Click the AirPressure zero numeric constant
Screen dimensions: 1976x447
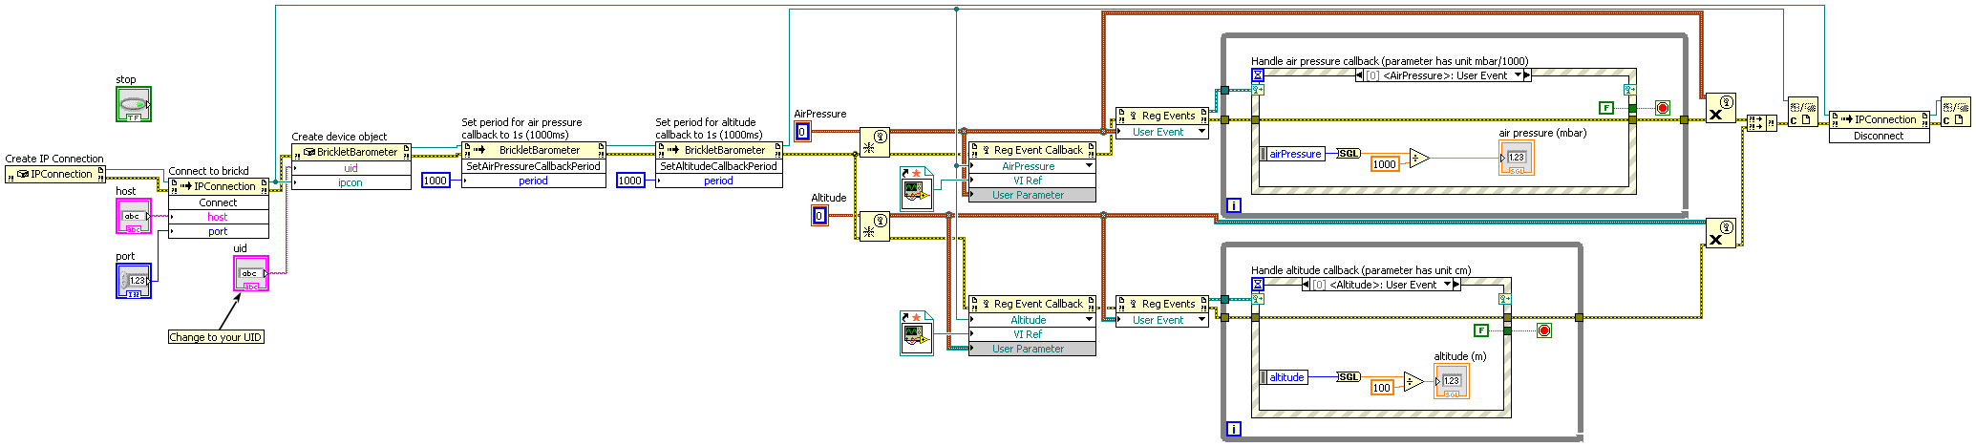click(x=803, y=132)
